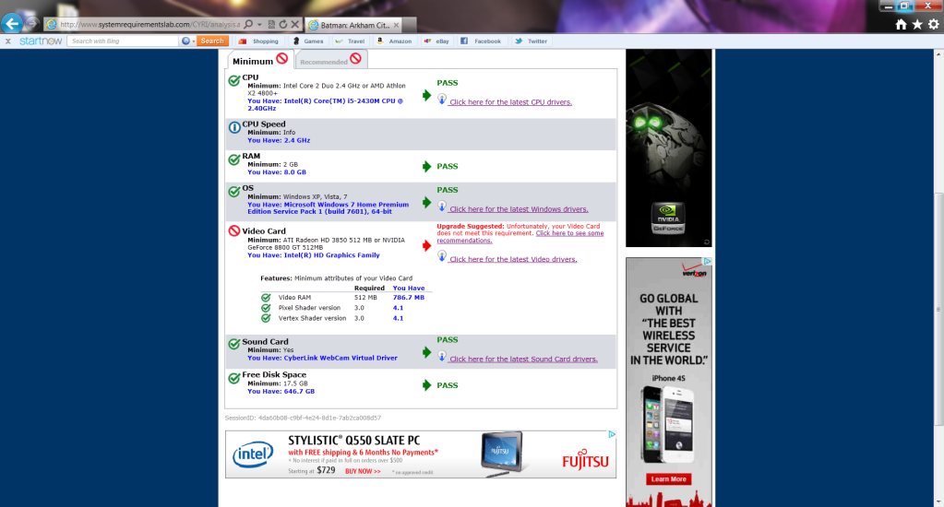The width and height of the screenshot is (944, 507).
Task: Click the green check icon next to Free Disk Space
Action: click(234, 378)
